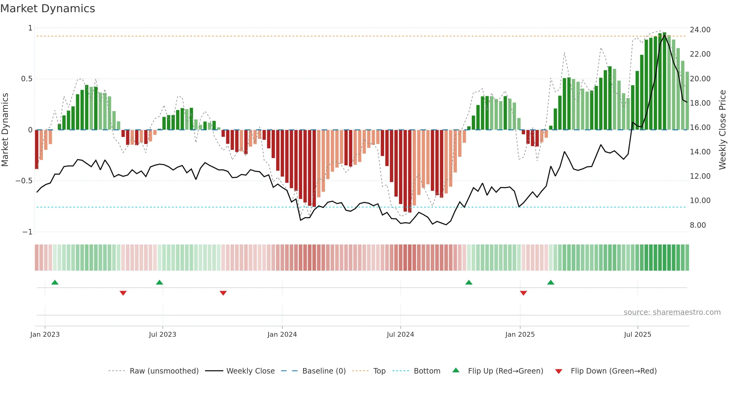Click the green flip-up triangle after Jan 2025
731x411 pixels.
(x=551, y=283)
